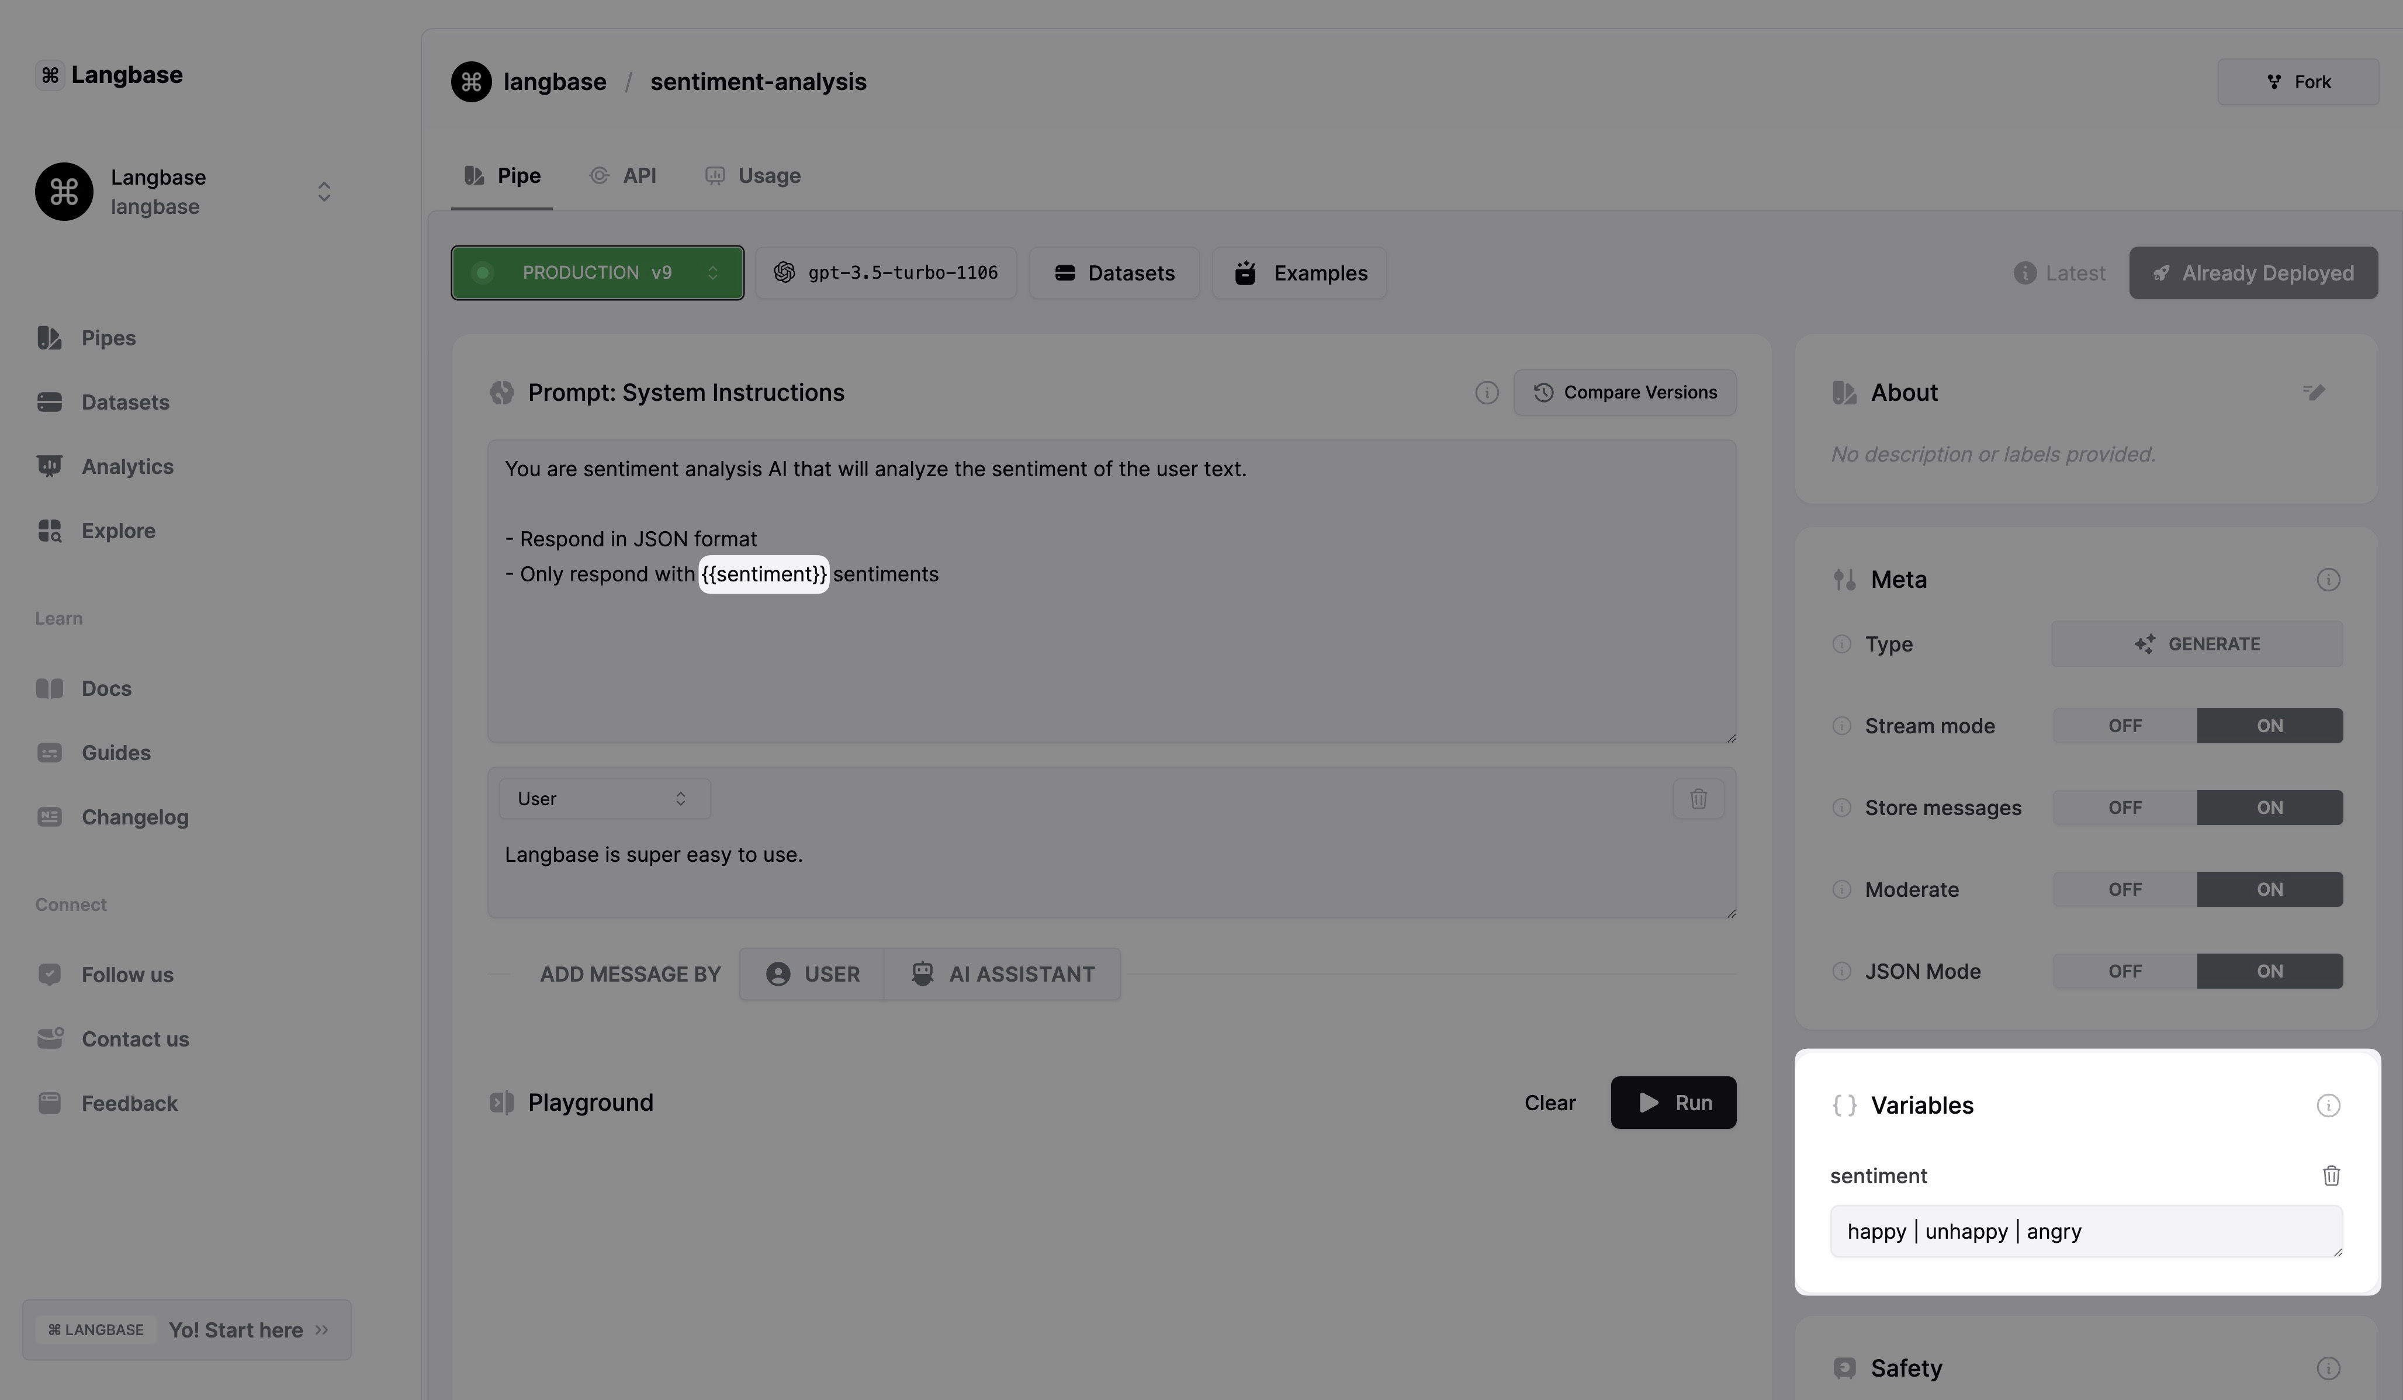Click the Meta panel info icon

2328,580
